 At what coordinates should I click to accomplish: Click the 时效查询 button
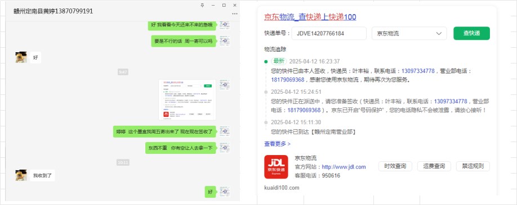pos(395,166)
